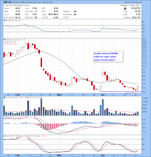151x157 pixels.
Task: Click the Bid Size value 10
Action: point(36,17)
